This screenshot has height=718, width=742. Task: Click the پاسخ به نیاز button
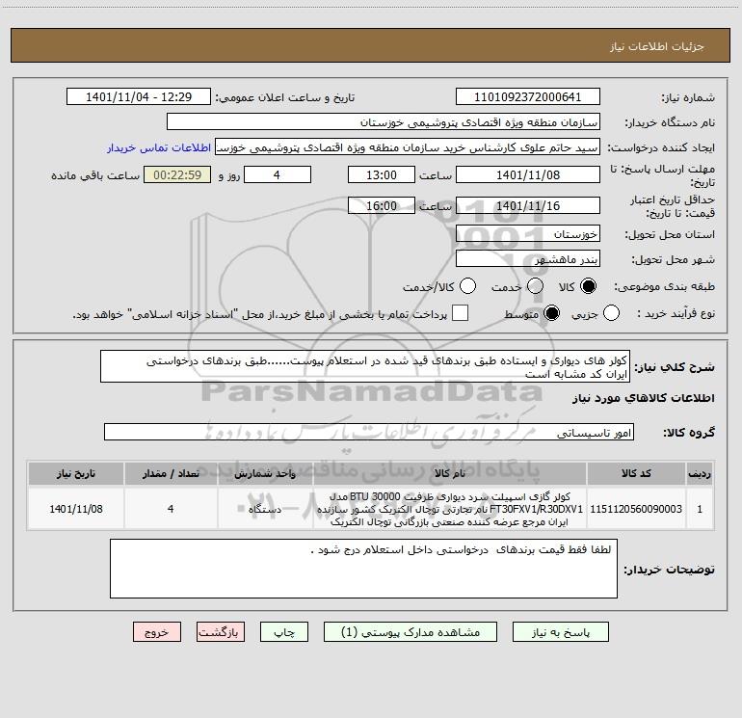click(x=561, y=632)
